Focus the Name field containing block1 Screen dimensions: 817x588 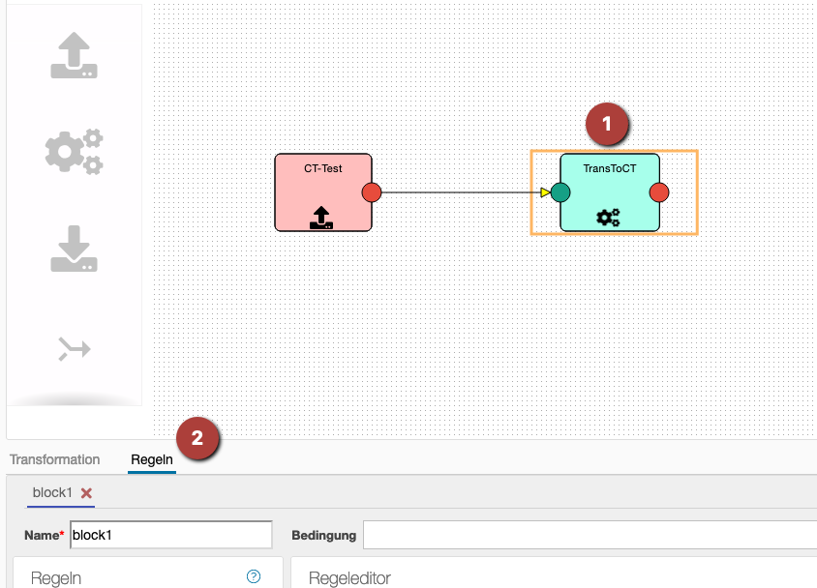[x=172, y=535]
